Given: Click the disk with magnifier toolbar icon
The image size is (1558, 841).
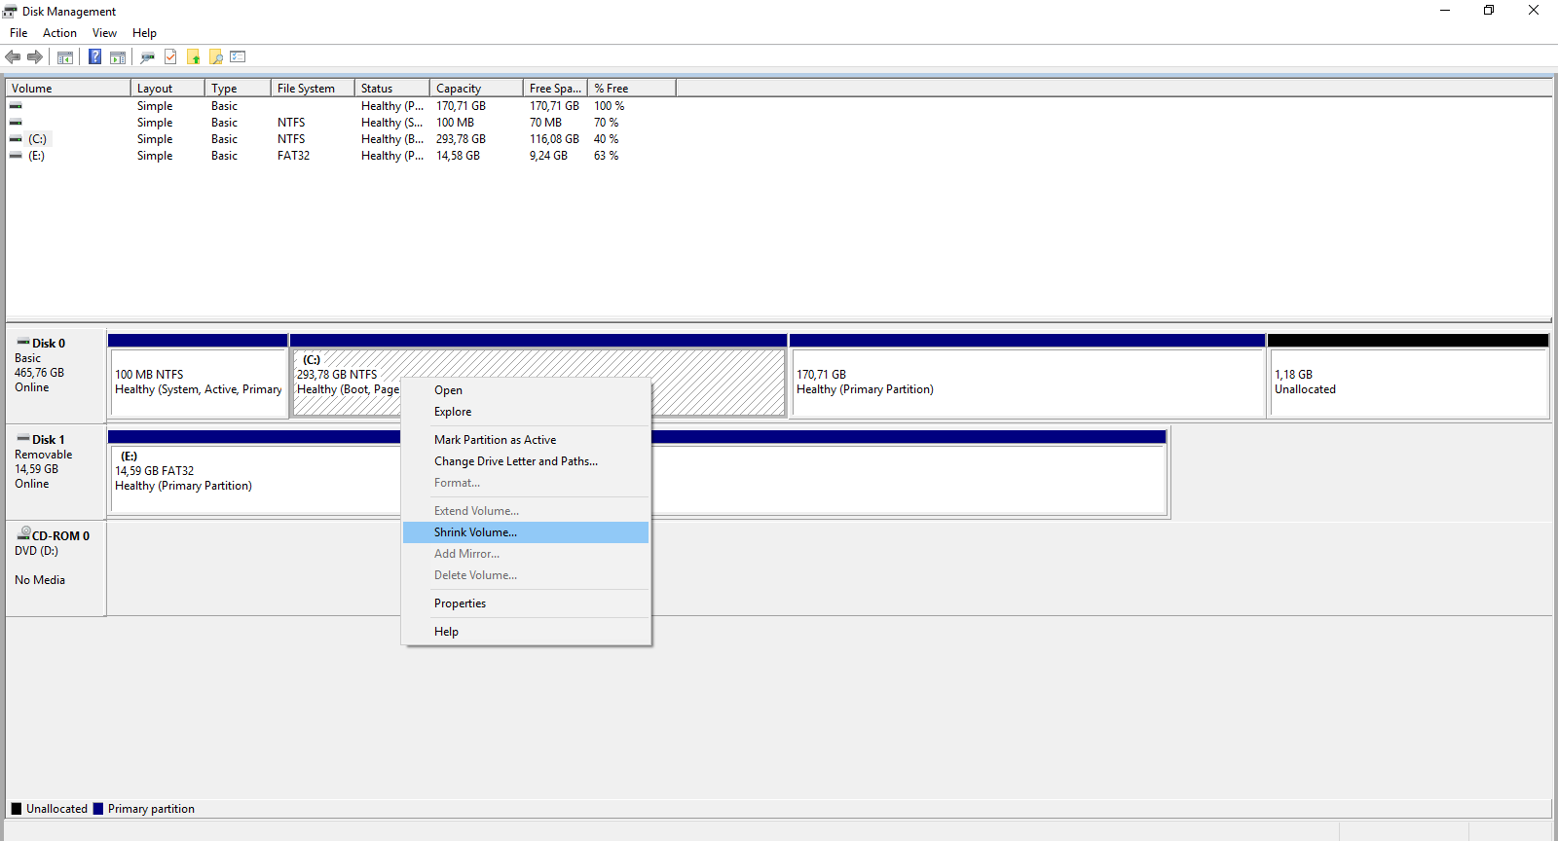Looking at the screenshot, I should pos(147,57).
